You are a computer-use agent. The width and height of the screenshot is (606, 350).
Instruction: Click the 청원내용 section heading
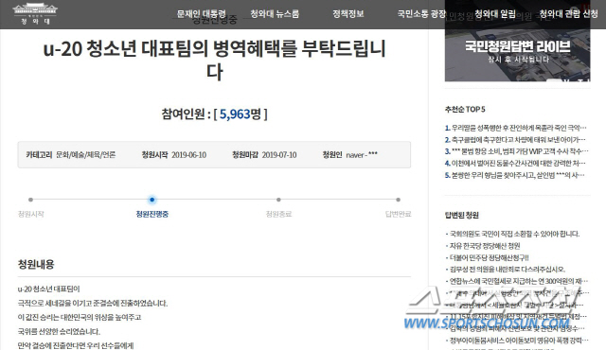tap(36, 264)
